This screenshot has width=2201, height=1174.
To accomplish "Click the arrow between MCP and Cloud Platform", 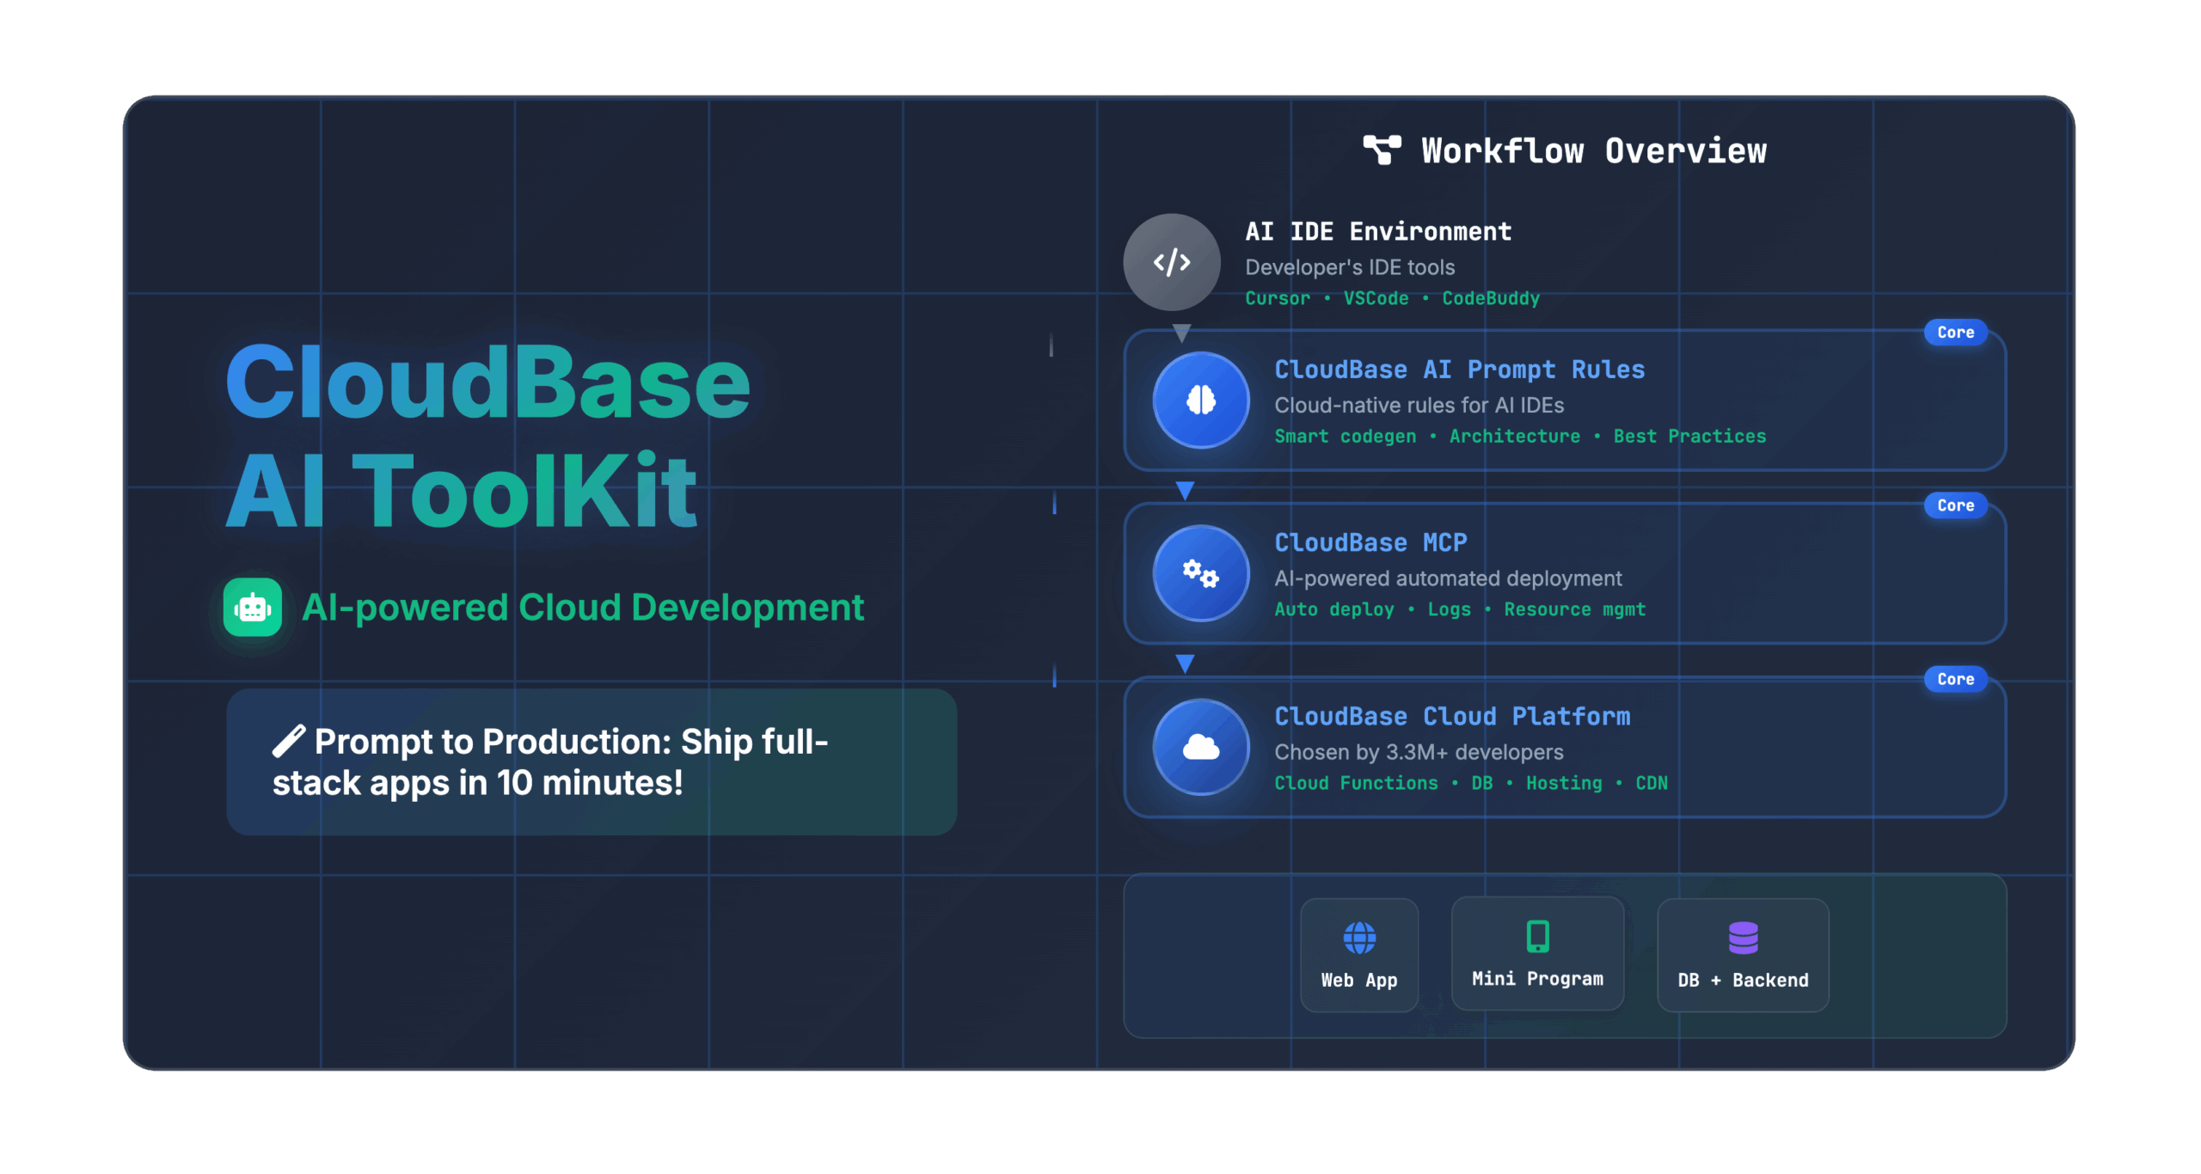I will (1185, 663).
